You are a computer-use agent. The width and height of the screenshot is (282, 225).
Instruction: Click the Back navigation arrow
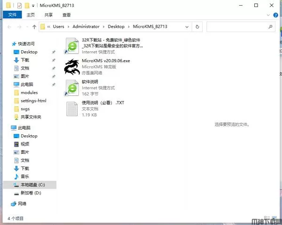pyautogui.click(x=9, y=27)
